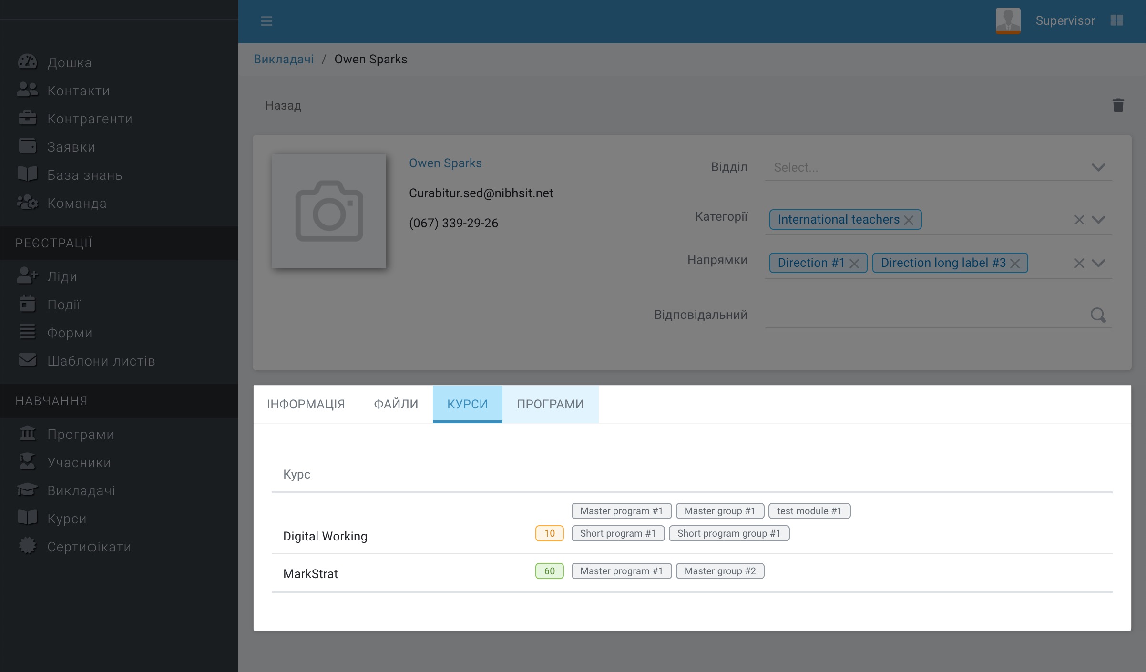Open Контакти in the sidebar

click(x=79, y=91)
